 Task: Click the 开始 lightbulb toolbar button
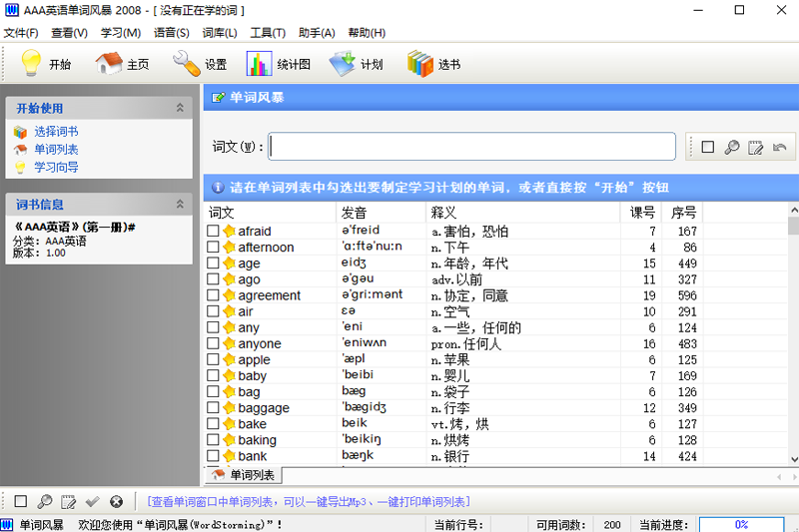[x=45, y=64]
